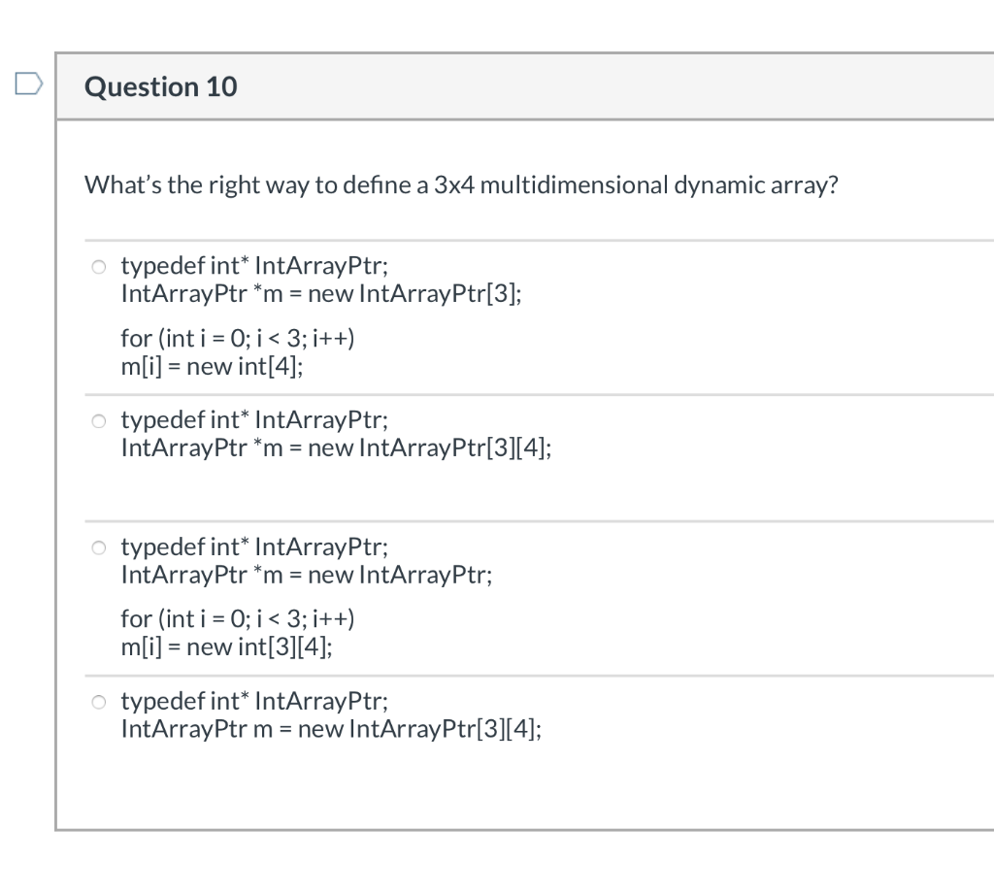Select the option 'new IntArrayPtr[3][4]'
The width and height of the screenshot is (994, 895).
tap(98, 420)
